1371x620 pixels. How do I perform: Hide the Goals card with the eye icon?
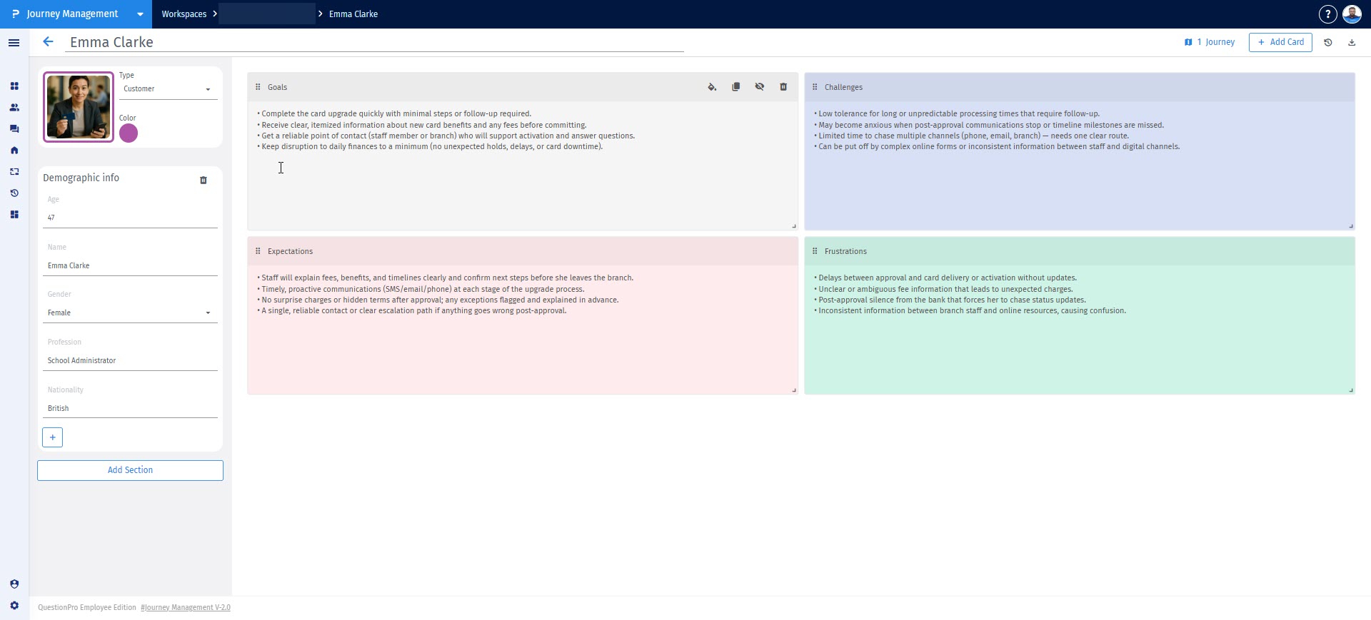pos(760,87)
